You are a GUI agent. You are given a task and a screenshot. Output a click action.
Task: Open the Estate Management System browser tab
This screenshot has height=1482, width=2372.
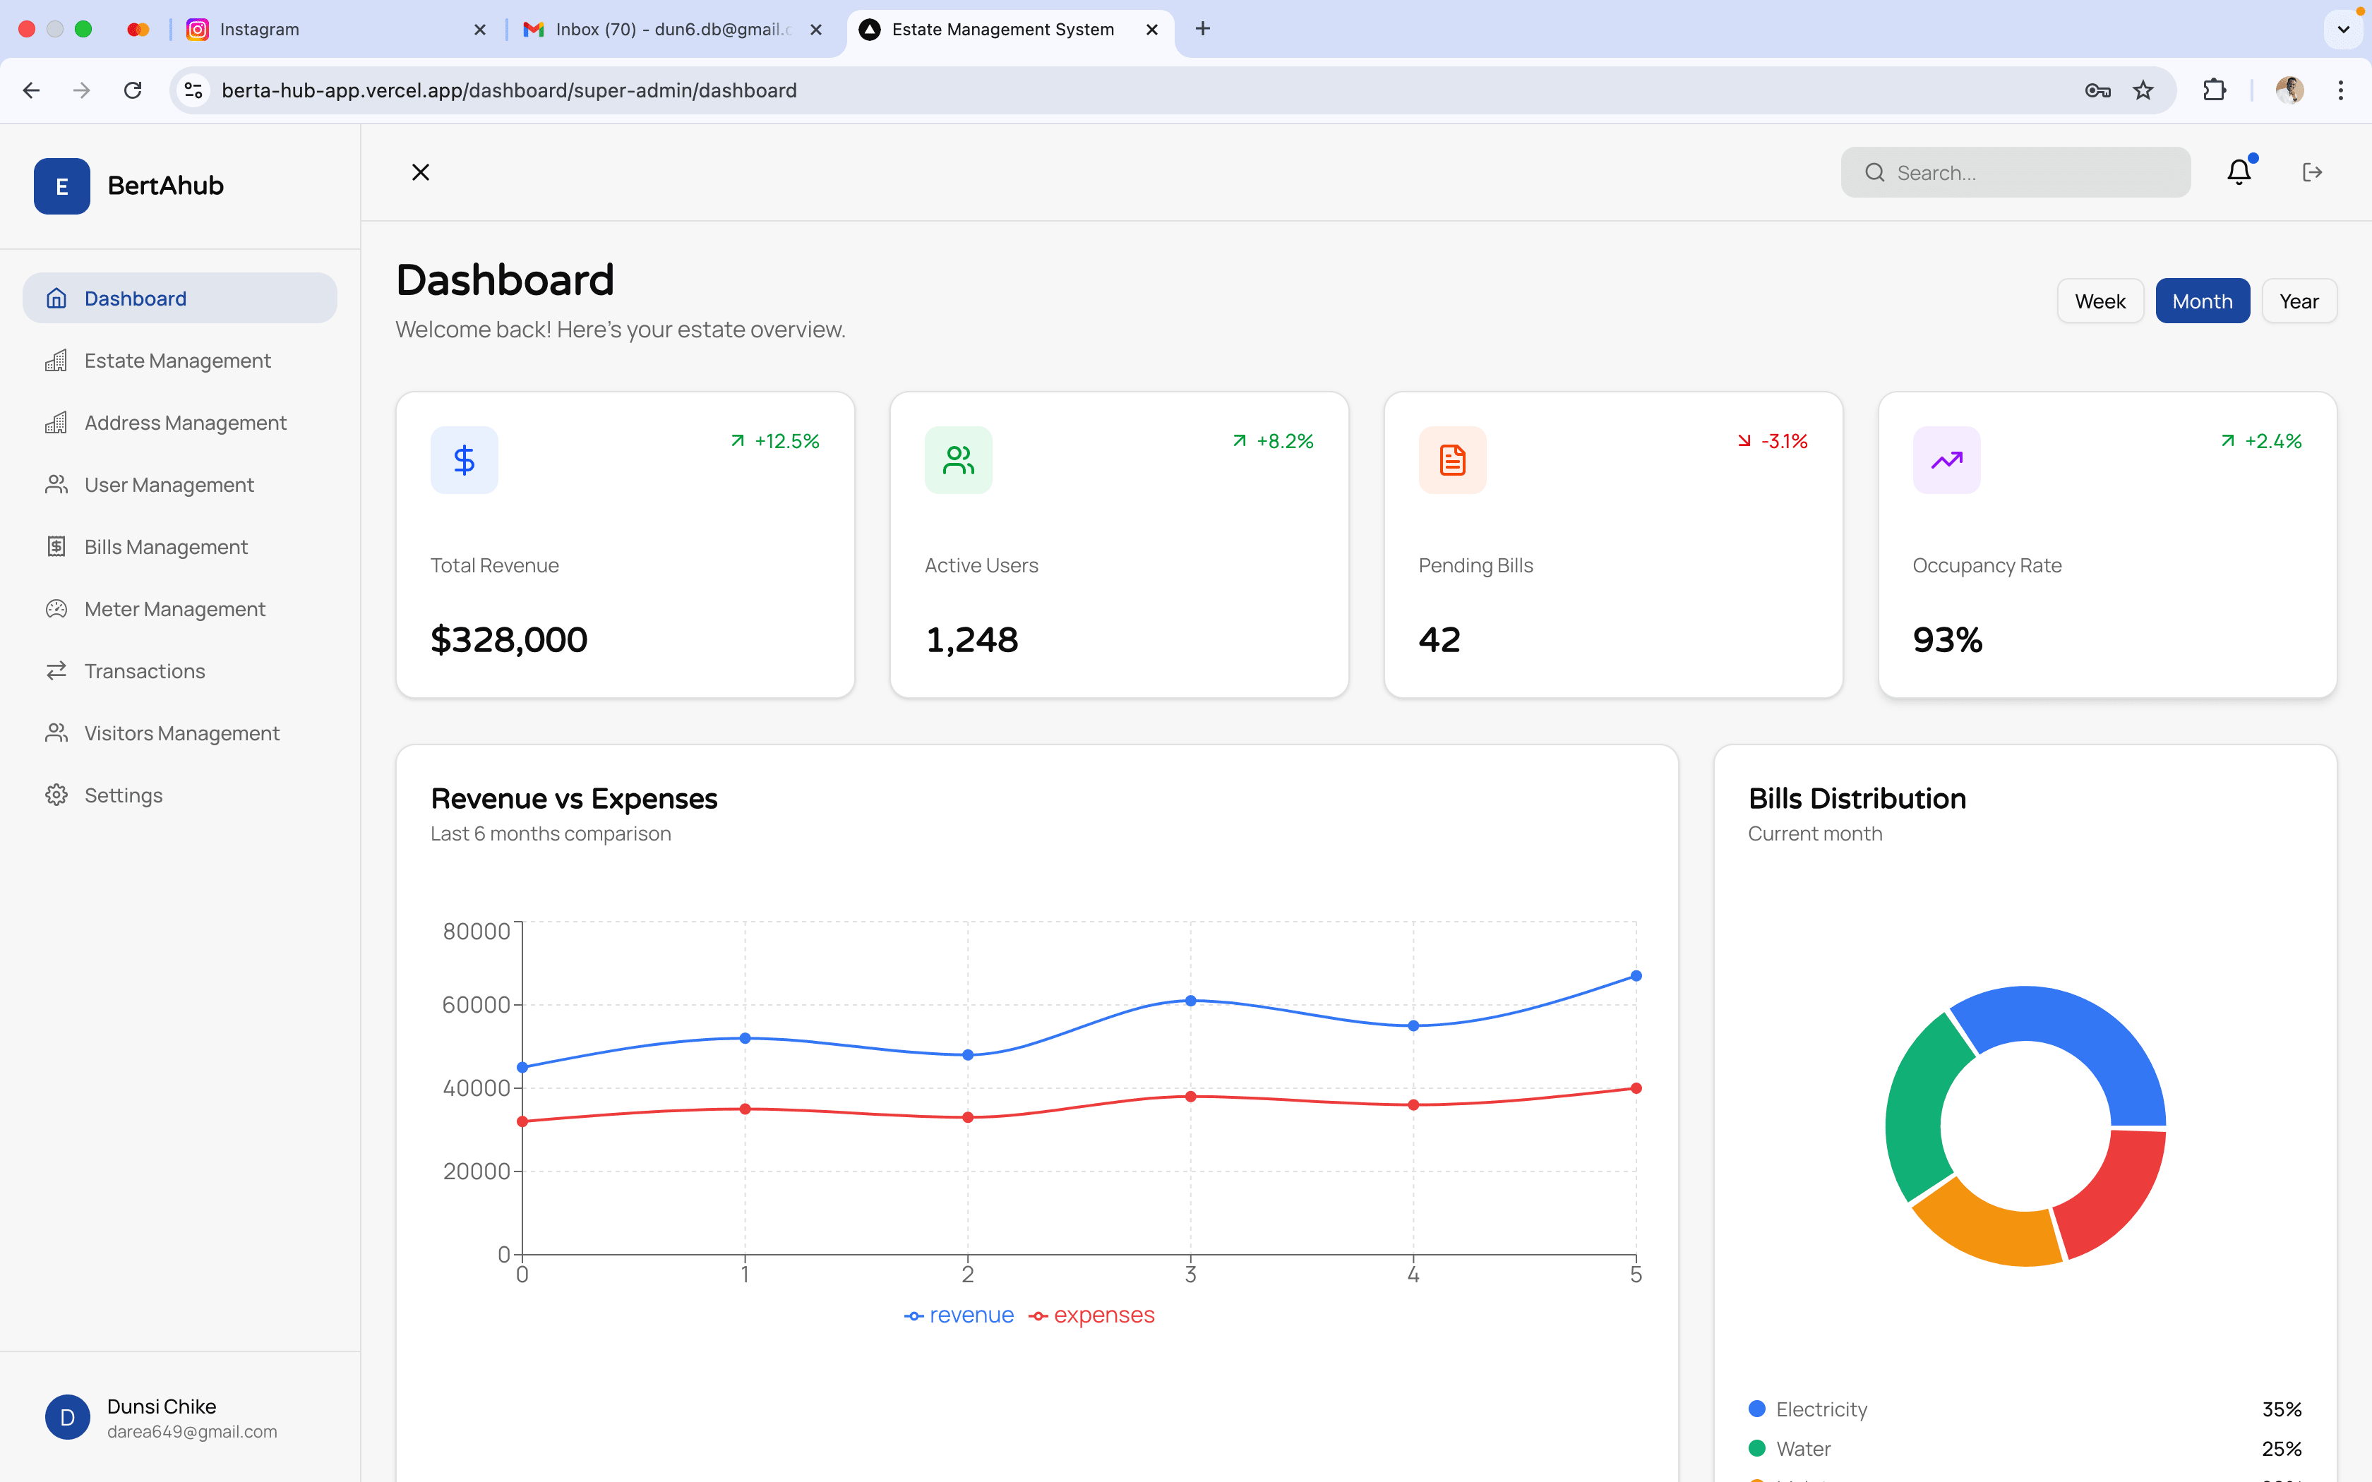[1001, 30]
